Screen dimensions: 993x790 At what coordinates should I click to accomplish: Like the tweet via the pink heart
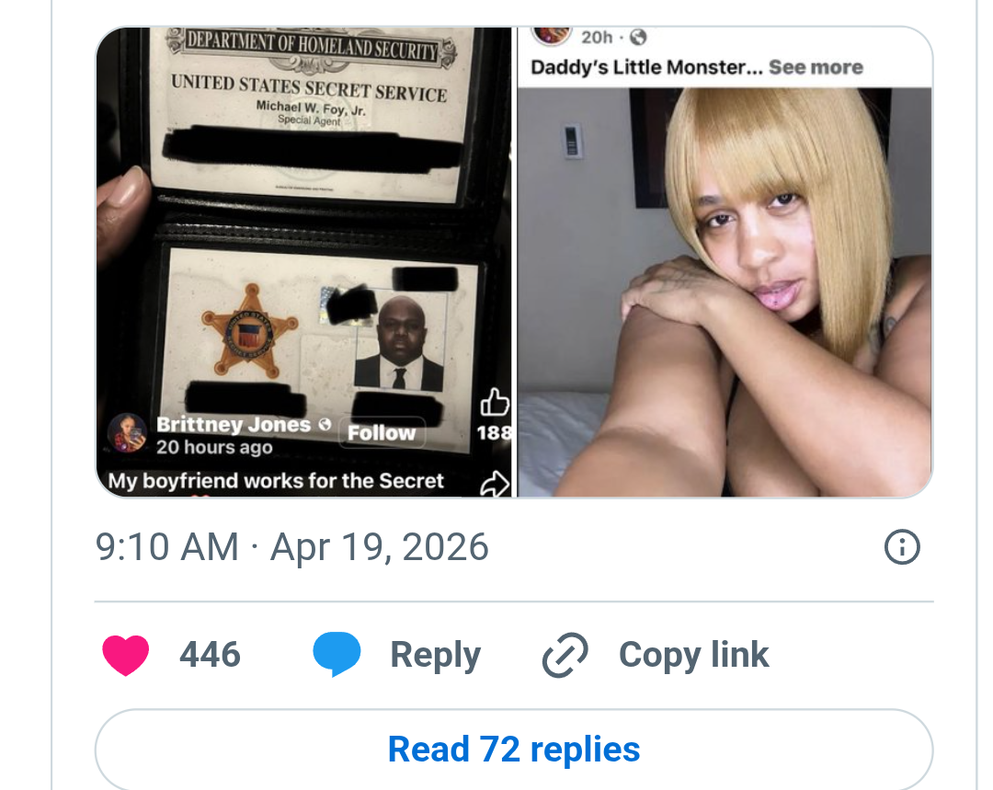point(125,655)
